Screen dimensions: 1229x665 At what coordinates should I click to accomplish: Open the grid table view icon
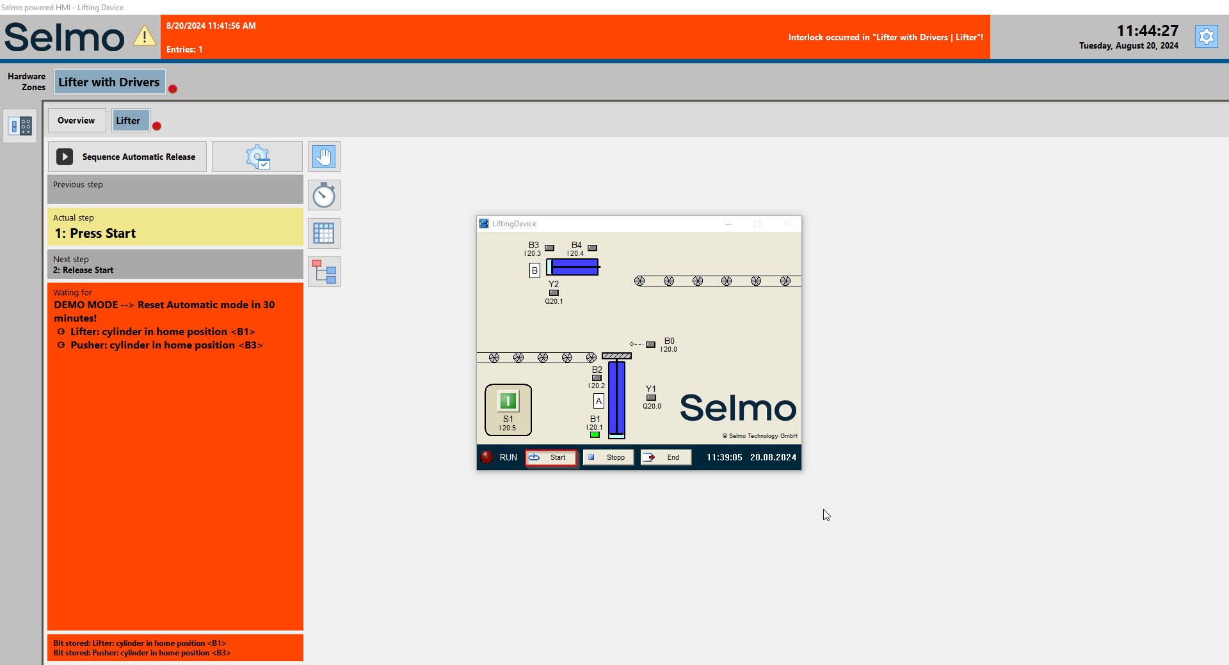(x=324, y=233)
